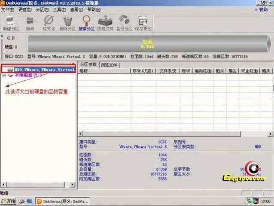Image resolution: width=274 pixels, height=206 pixels.
Task: Click the 恢复文件 (recover files) toolbar icon
Action: coord(105,23)
